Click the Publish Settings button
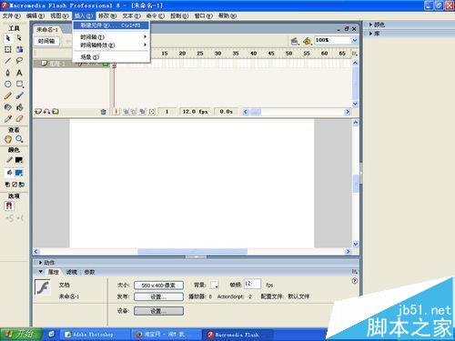 158,296
